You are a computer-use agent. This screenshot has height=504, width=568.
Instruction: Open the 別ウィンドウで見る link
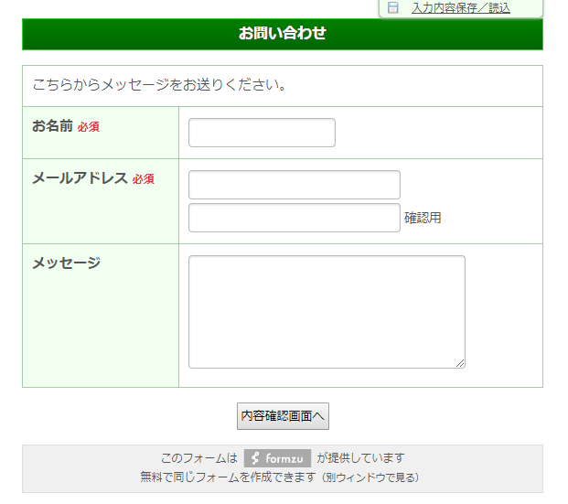pyautogui.click(x=371, y=477)
